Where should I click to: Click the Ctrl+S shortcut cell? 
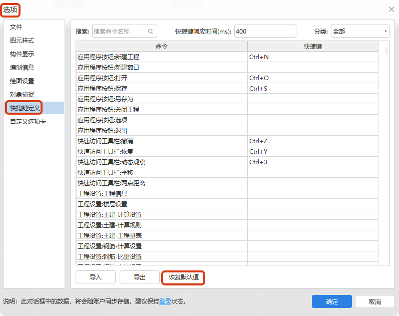[313, 88]
